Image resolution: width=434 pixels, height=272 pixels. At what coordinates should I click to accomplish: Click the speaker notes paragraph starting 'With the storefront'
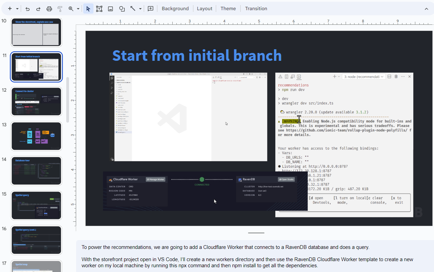pyautogui.click(x=247, y=262)
